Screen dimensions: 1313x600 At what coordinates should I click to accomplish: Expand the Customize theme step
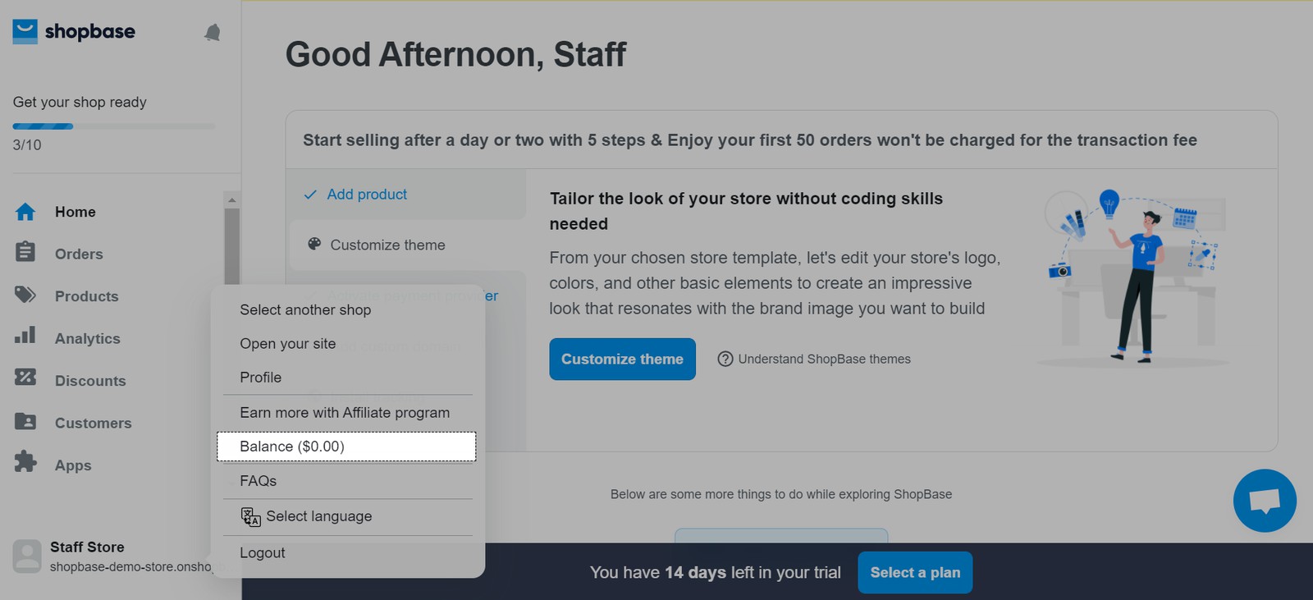click(x=387, y=245)
